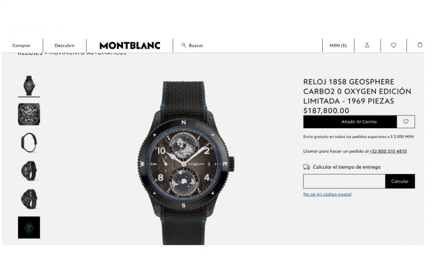Screen dimensions: 433x271
Task: Select the first front-view watch thumbnail
Action: coord(29,86)
